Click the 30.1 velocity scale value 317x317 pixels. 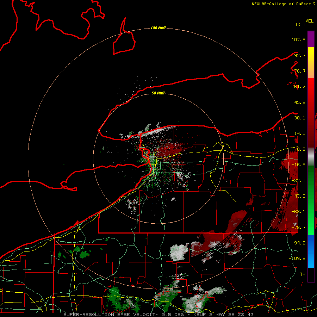point(300,118)
